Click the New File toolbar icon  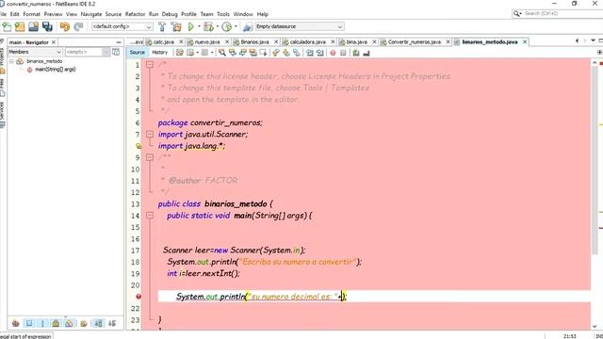pyautogui.click(x=7, y=26)
